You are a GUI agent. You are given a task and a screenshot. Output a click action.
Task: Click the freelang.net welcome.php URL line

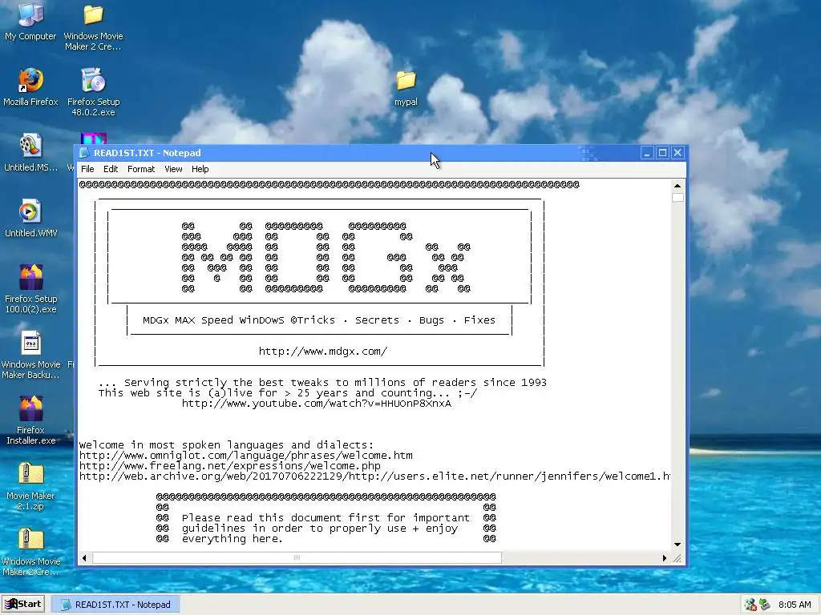pos(230,466)
